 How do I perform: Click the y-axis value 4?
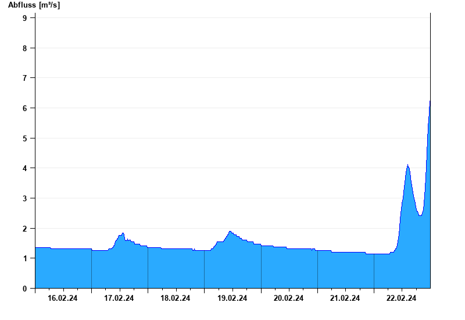24,168
